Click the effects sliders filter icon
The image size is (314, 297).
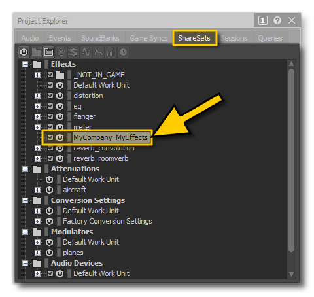tap(73, 52)
